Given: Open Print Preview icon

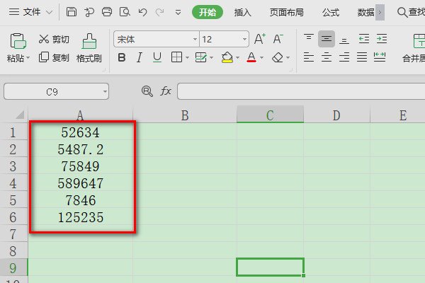Looking at the screenshot, I should pos(125,12).
